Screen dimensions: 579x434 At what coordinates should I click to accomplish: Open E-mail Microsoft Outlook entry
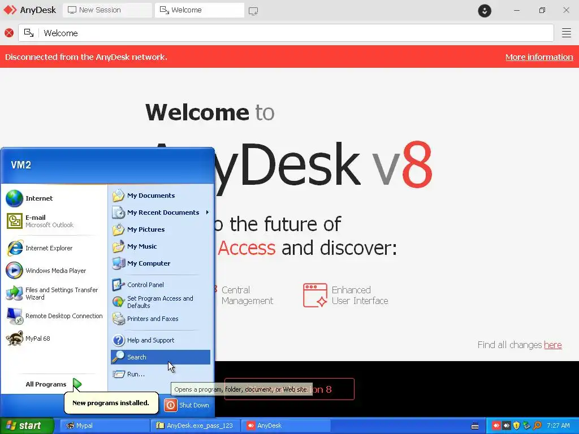click(54, 221)
